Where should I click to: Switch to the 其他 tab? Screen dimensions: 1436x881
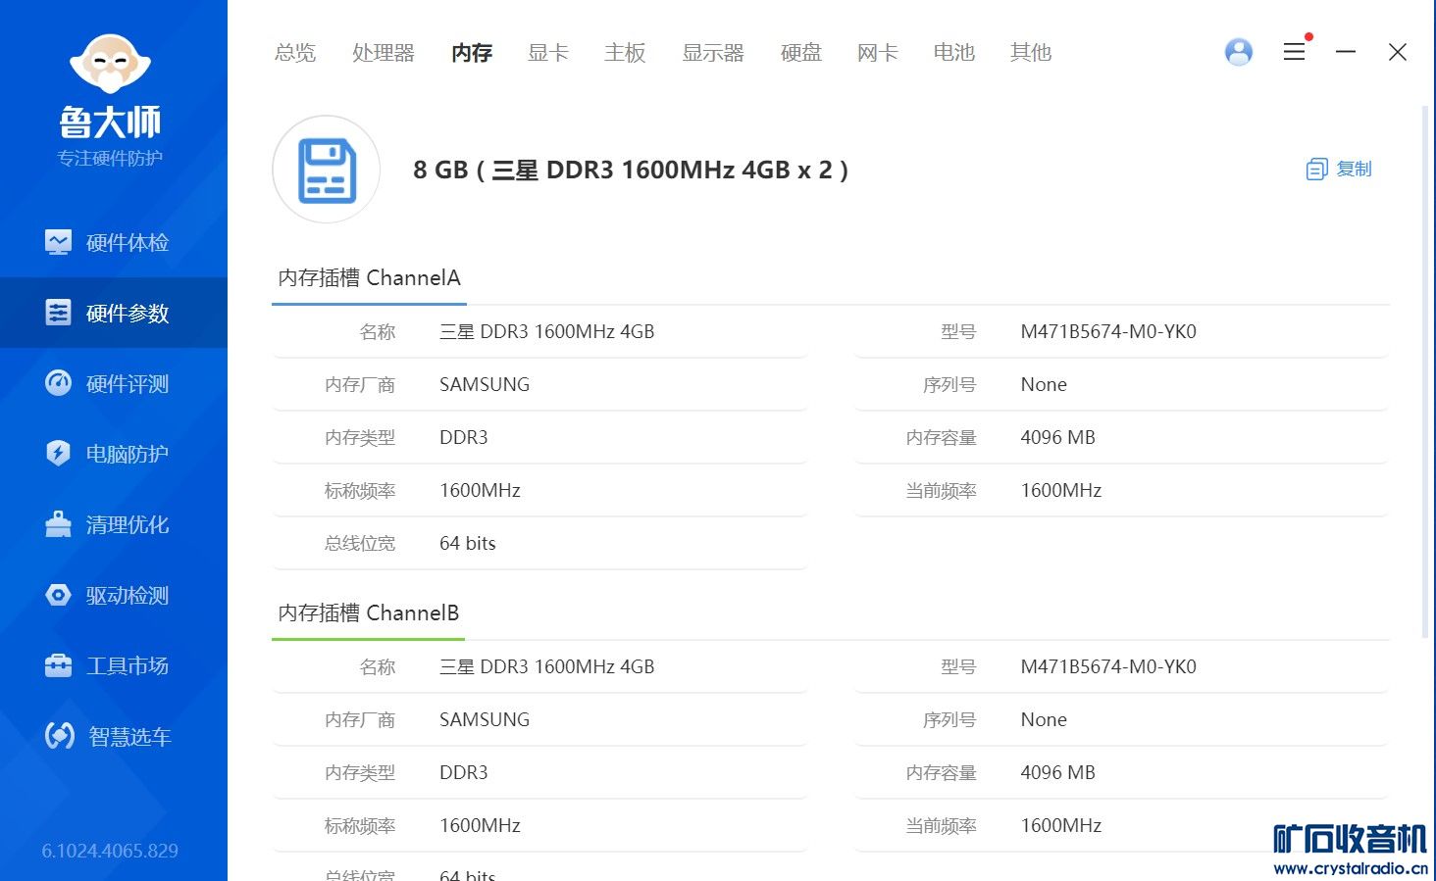pyautogui.click(x=1031, y=53)
